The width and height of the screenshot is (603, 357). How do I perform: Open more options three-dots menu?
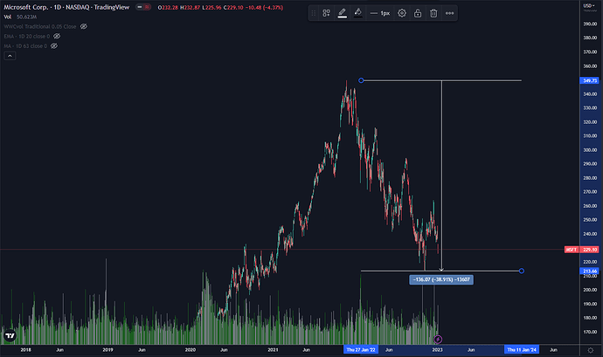[x=449, y=13]
